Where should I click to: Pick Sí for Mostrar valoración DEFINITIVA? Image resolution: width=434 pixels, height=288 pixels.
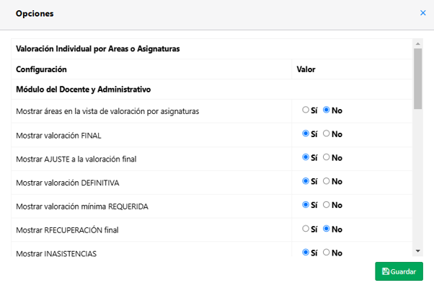click(306, 181)
